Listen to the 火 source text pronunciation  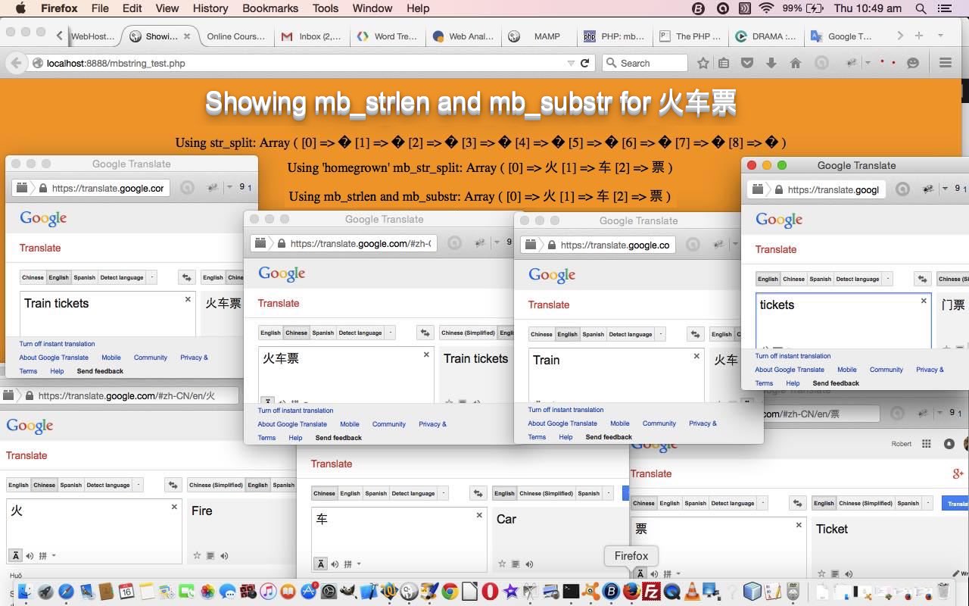click(x=30, y=556)
